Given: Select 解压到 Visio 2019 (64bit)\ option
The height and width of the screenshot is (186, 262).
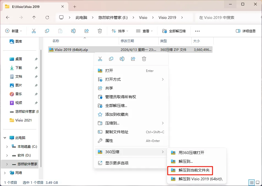Looking at the screenshot, I should pos(197,179).
